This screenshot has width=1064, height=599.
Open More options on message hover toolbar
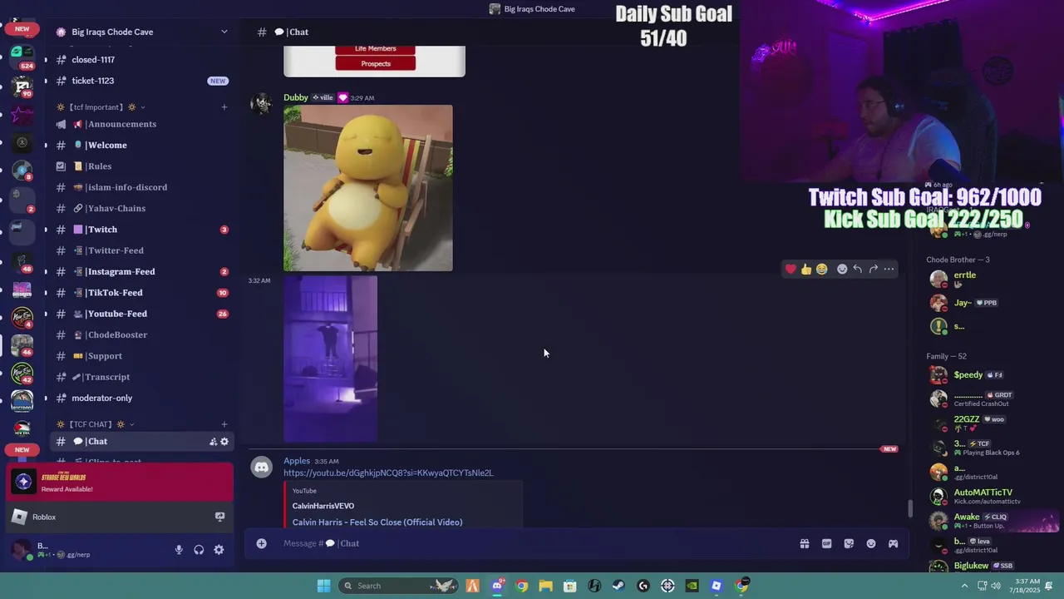coord(889,269)
